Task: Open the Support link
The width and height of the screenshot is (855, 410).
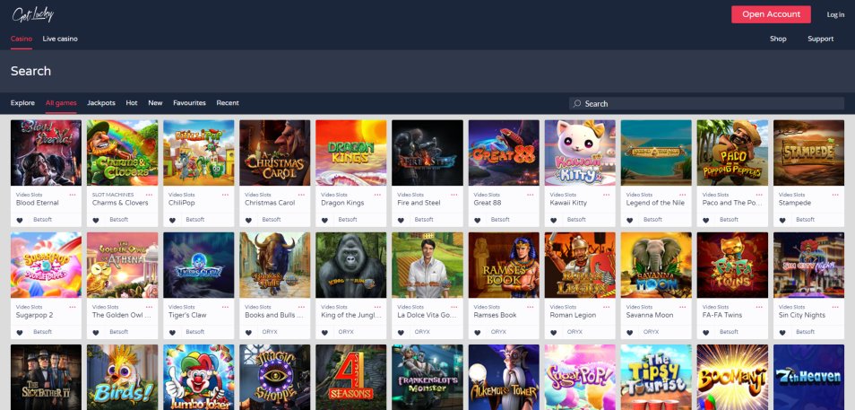Action: click(821, 39)
